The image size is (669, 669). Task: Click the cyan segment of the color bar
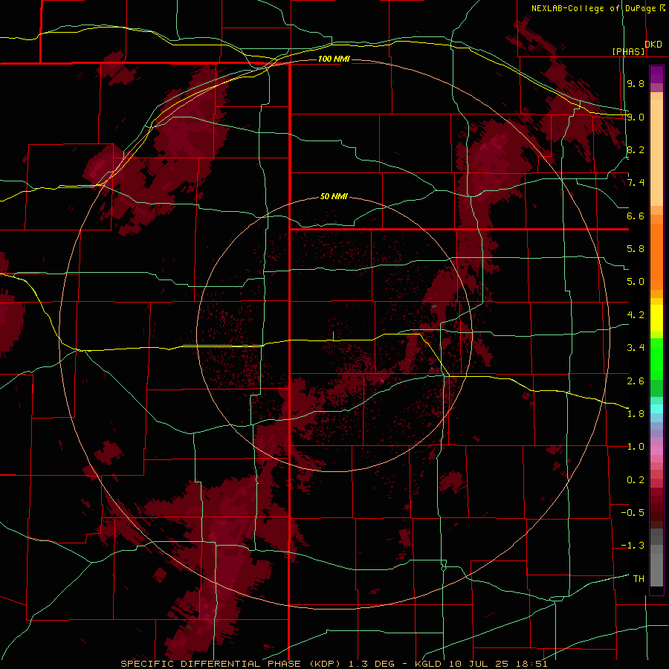pos(656,409)
